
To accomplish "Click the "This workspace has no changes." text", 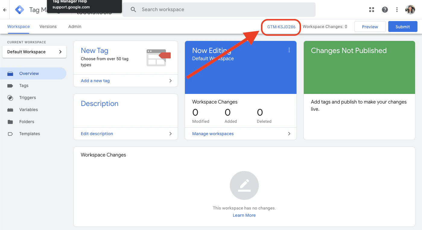I will pos(244,208).
